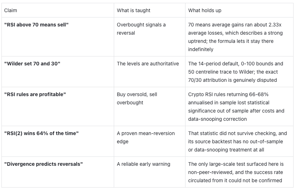Click the text about the non-peer-reviewed test
Image resolution: width=295 pixels, height=189 pixels.
[236, 172]
